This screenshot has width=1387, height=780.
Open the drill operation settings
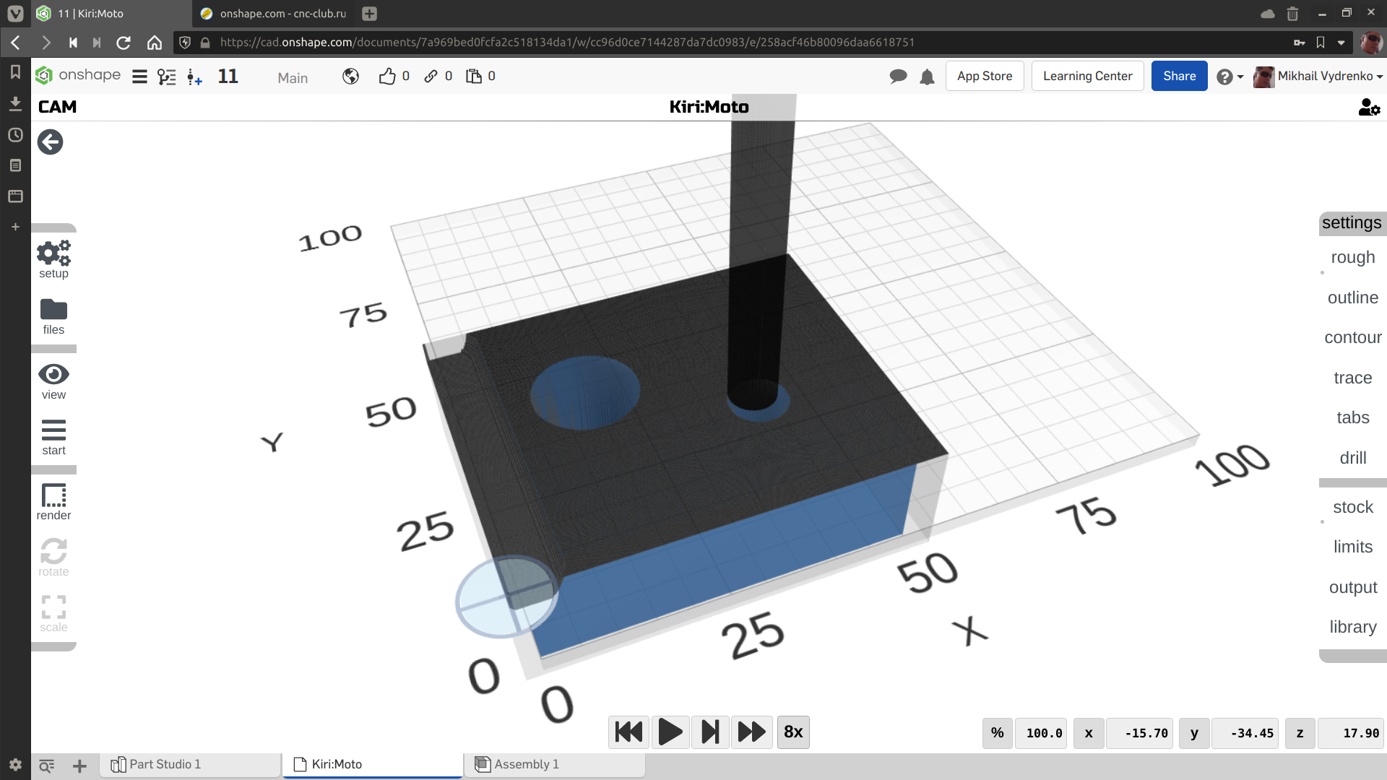[x=1352, y=458]
